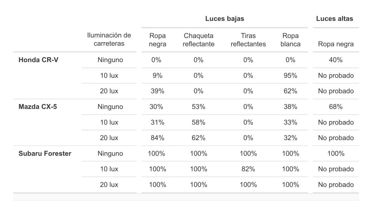Viewport: 387px width, 217px height.
Task: Click the gray footer bar below the table
Action: tap(186, 197)
